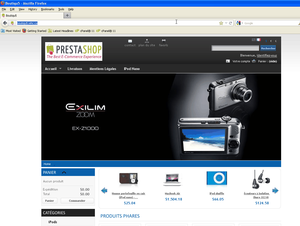Open the Housse portefeuille en cuir thumbnail
Image resolution: width=300 pixels, height=226 pixels.
pos(128,180)
